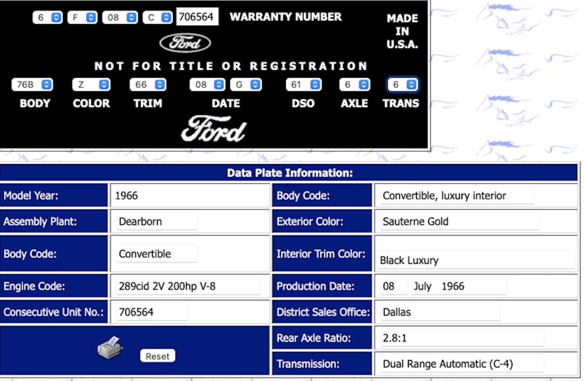Screen dimensions: 585x381
Task: Click the Body Code field showing Convertible
Action: point(157,253)
